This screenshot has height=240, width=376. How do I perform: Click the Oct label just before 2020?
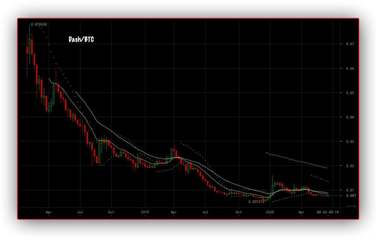coord(239,212)
